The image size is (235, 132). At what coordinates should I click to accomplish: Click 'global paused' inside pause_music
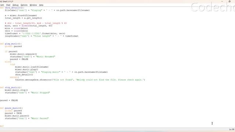(x=13, y=111)
